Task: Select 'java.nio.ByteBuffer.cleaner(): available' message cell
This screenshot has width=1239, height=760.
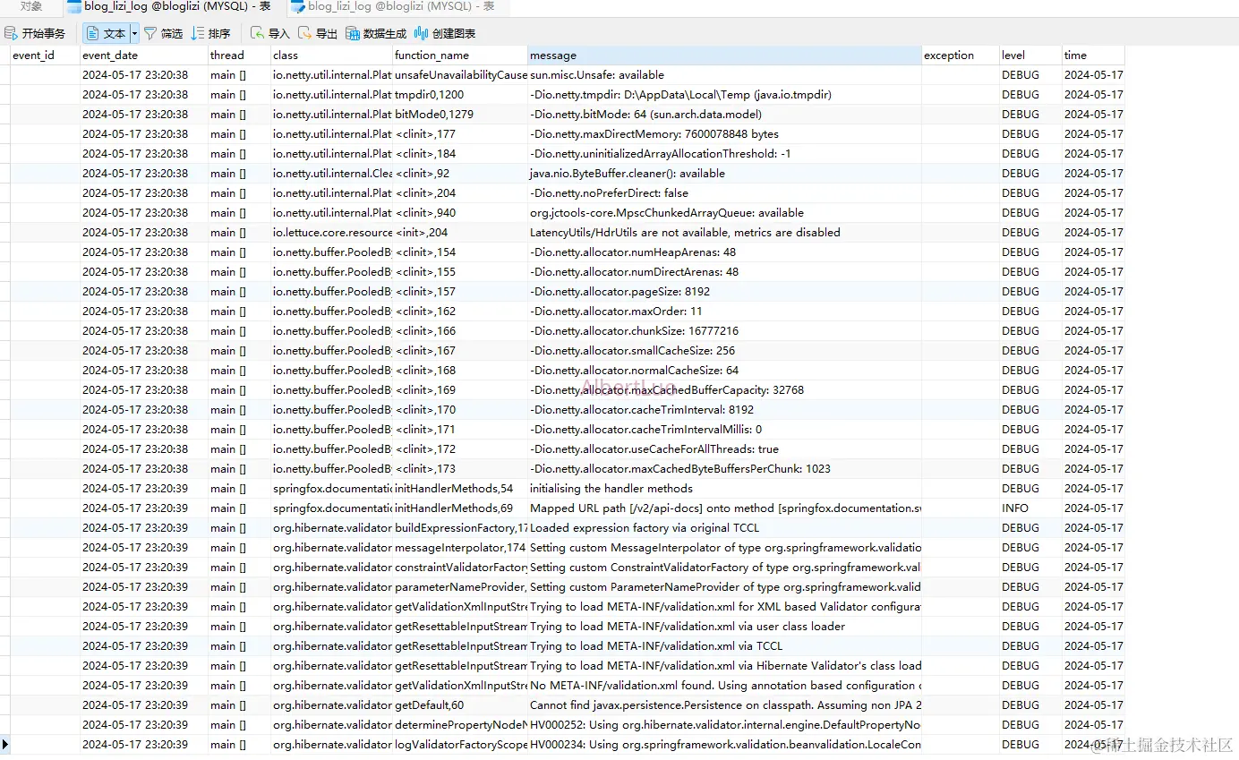Action: point(724,174)
